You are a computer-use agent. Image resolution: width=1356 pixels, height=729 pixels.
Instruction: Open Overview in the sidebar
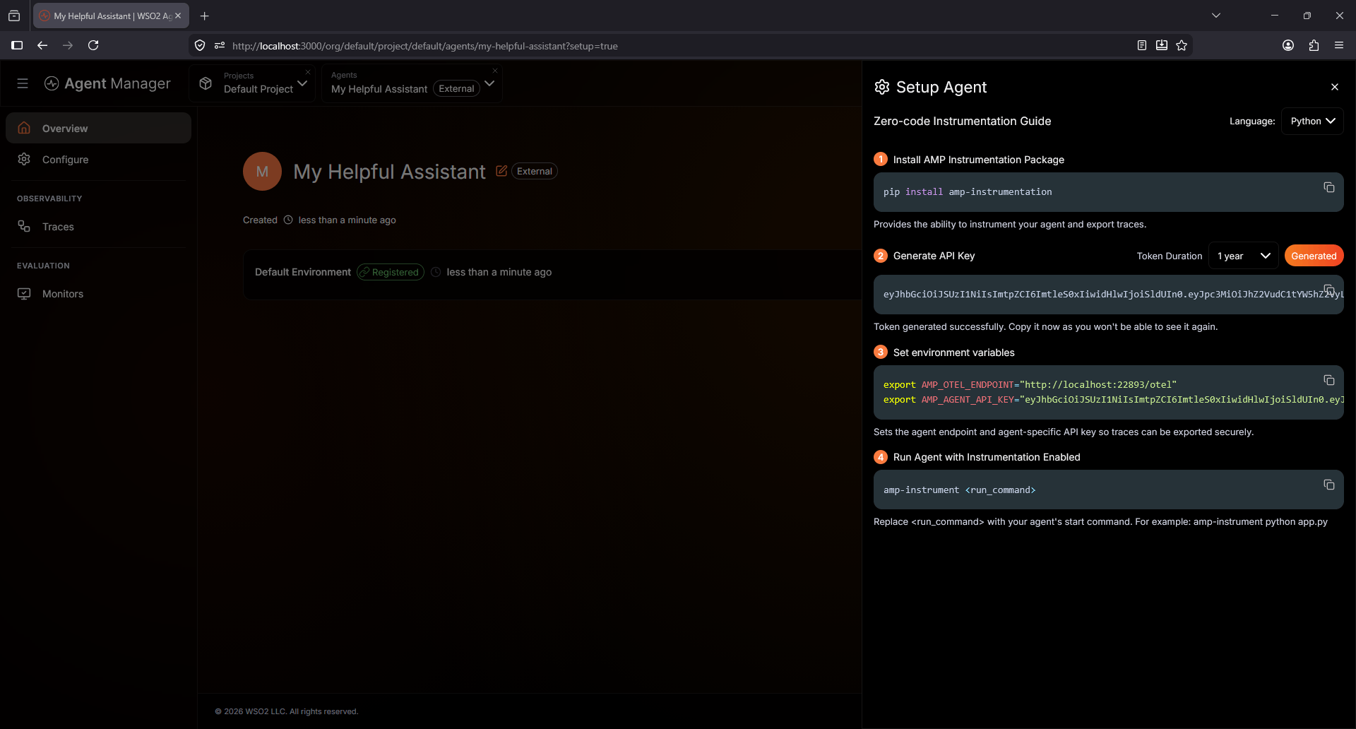click(x=98, y=129)
